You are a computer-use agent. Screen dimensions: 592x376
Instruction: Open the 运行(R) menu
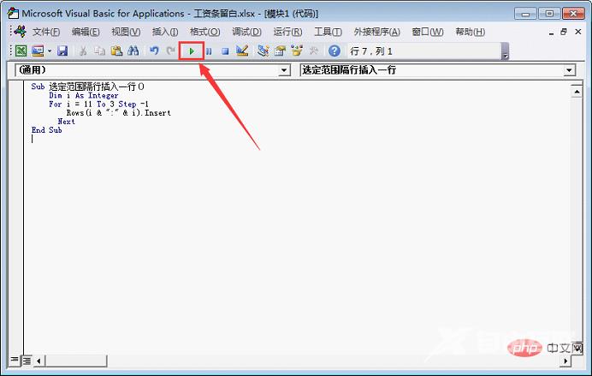coord(287,32)
